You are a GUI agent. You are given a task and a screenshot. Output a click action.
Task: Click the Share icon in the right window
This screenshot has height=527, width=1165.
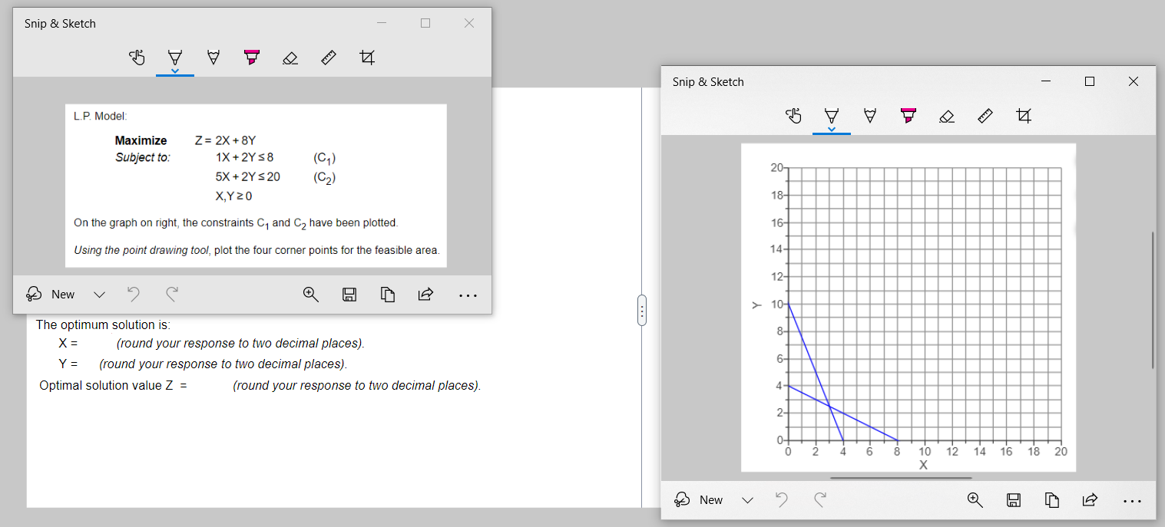pyautogui.click(x=1090, y=499)
